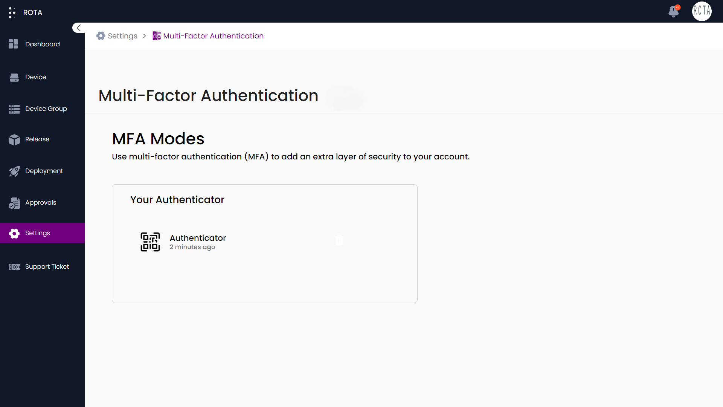Select the Authenticator entry title
The height and width of the screenshot is (407, 723).
pyautogui.click(x=198, y=238)
